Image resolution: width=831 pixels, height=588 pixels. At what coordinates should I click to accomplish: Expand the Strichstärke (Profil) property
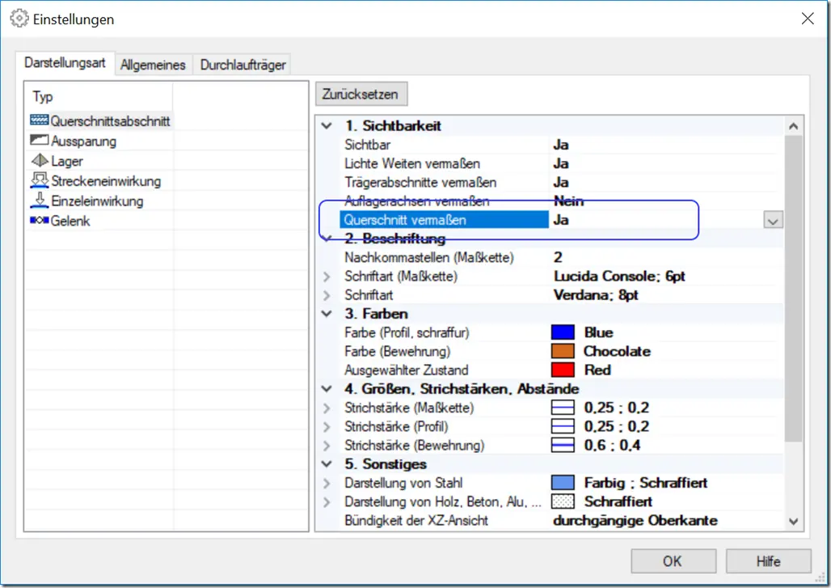(327, 426)
